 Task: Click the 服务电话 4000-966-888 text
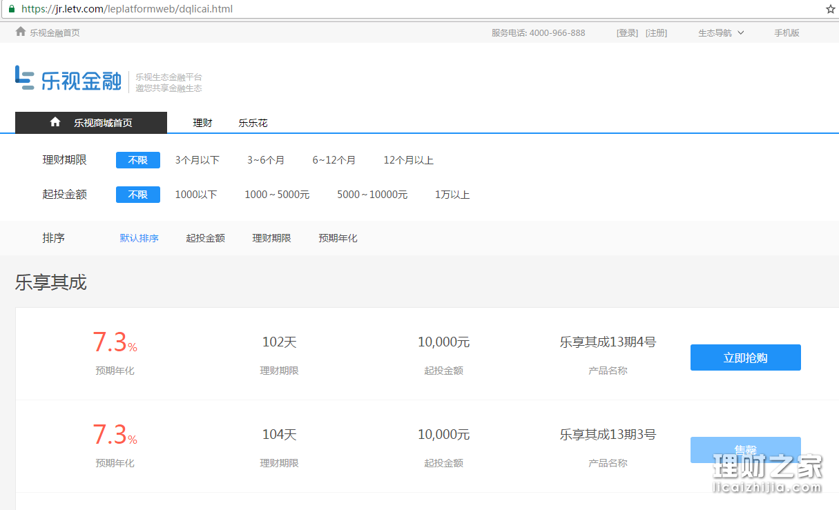pyautogui.click(x=539, y=32)
